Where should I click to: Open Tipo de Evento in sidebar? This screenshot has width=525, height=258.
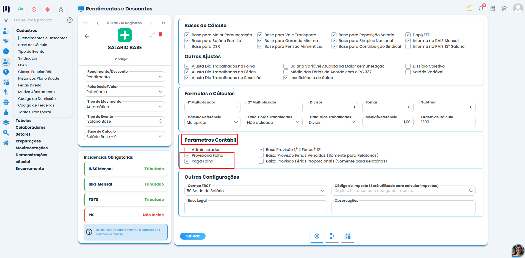click(x=31, y=51)
